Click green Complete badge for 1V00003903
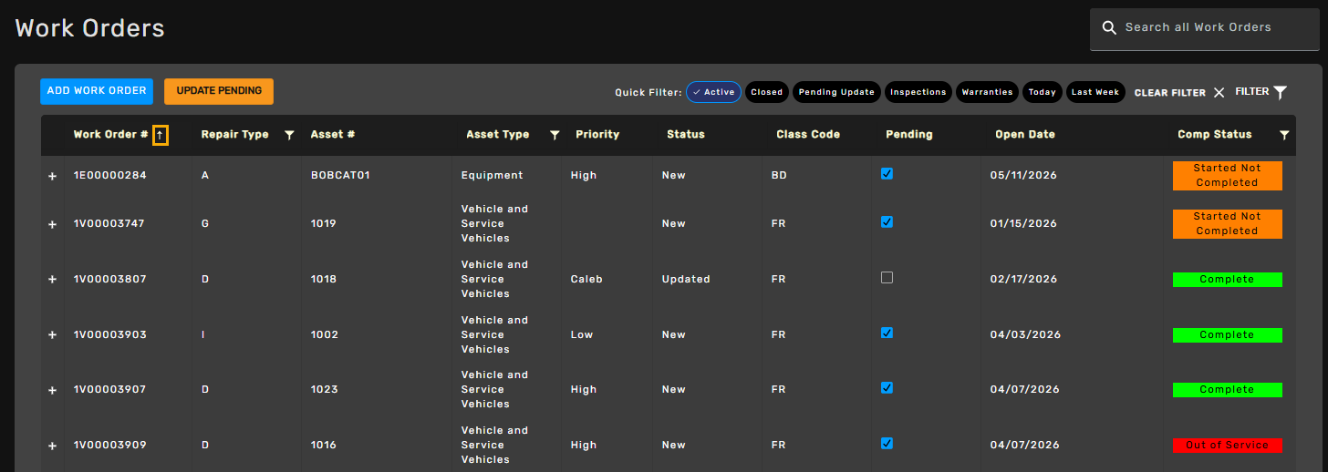Image resolution: width=1328 pixels, height=472 pixels. (x=1228, y=335)
